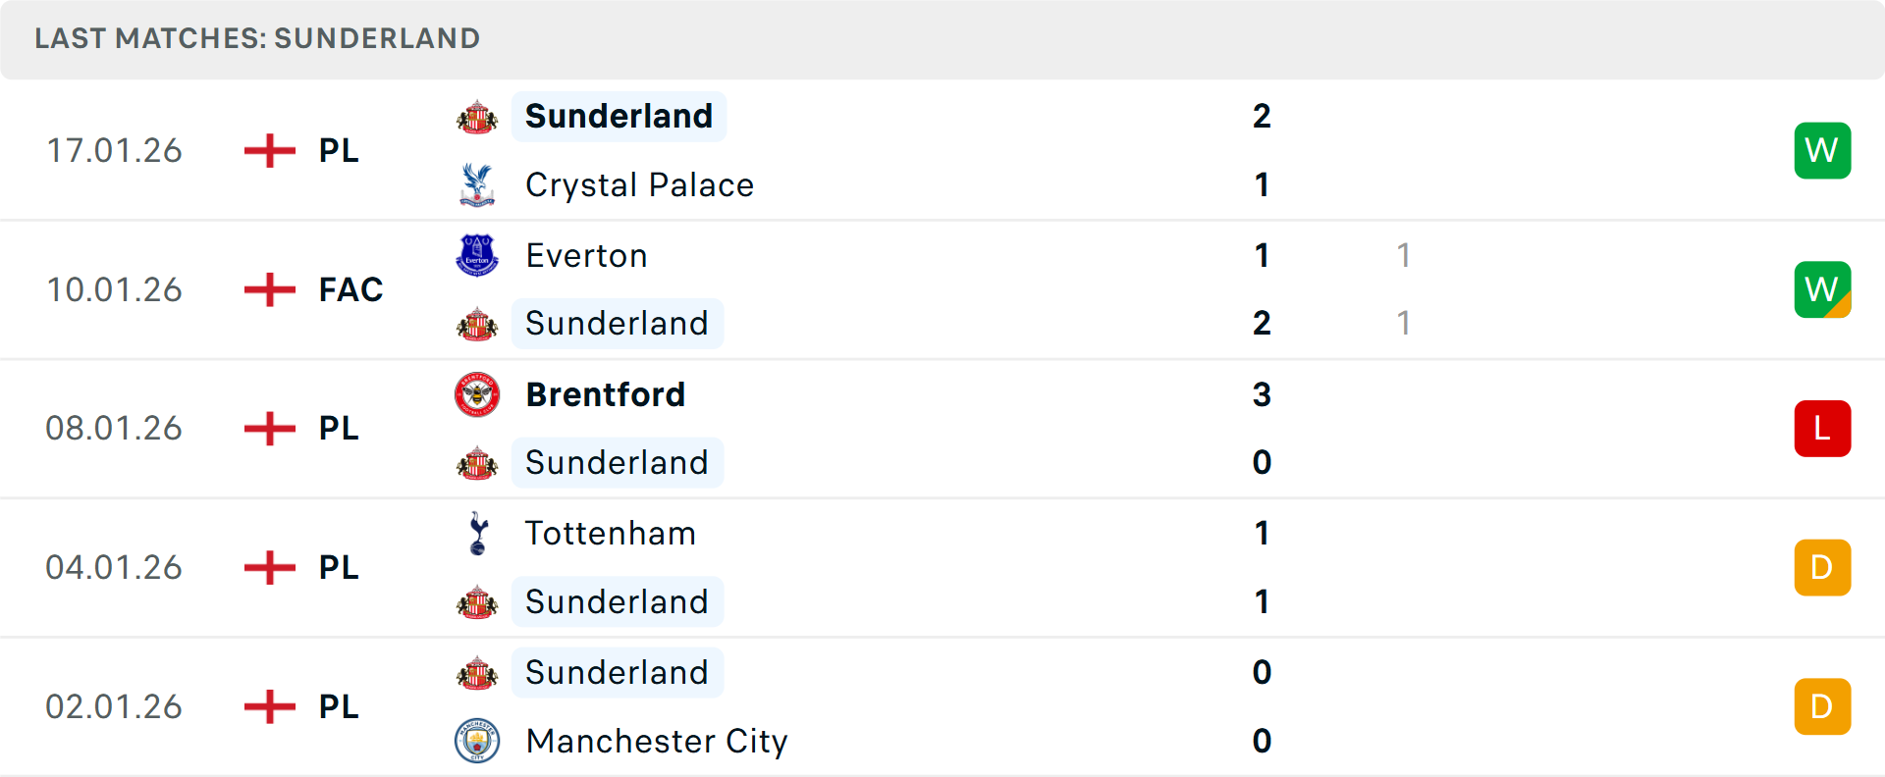The height and width of the screenshot is (777, 1885).
Task: Click the highlighted Sunderland name in first row
Action: 618,116
